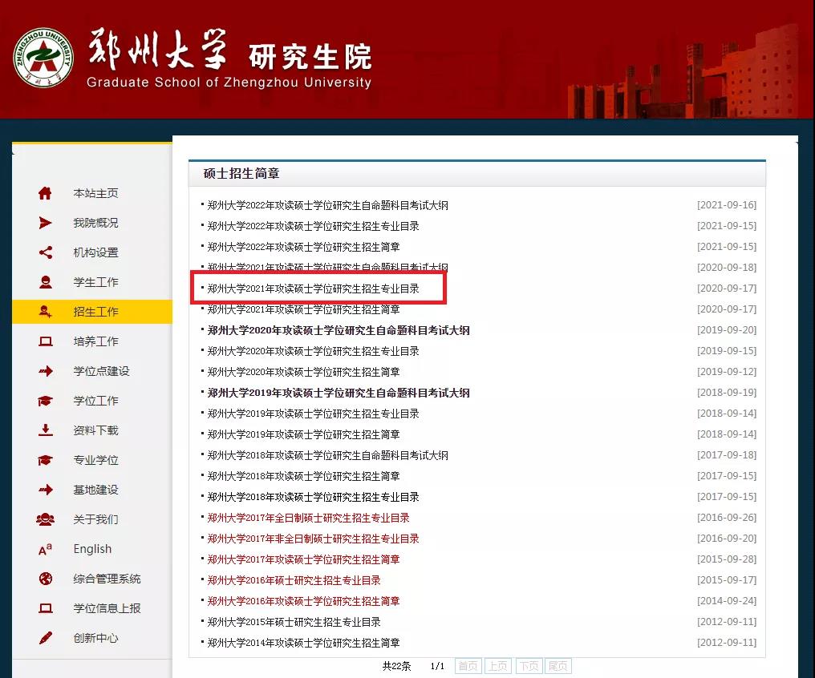
Task: Click the laptop icon beside 学位信息上报
Action: tap(45, 608)
